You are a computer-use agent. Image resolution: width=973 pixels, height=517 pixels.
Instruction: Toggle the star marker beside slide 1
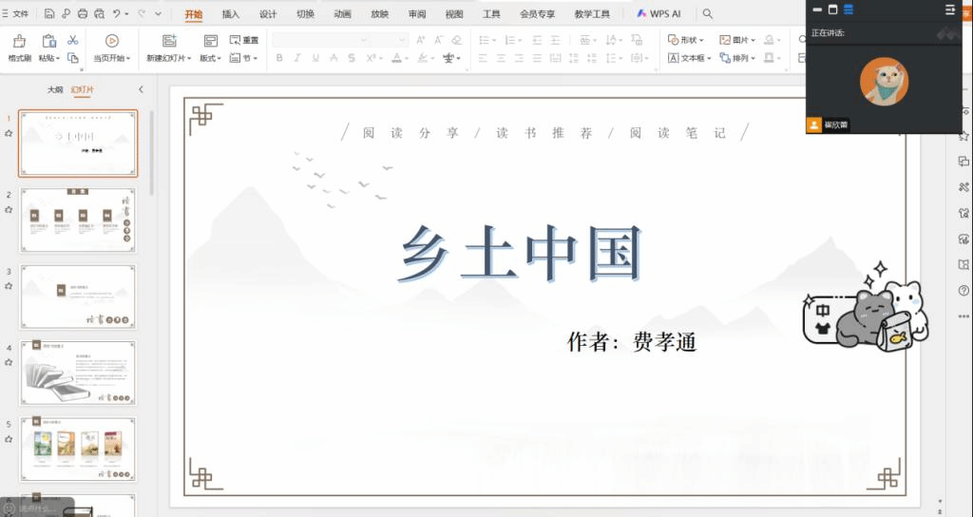[x=9, y=134]
